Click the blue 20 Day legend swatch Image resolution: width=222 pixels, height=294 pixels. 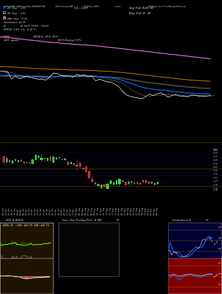pos(4,8)
